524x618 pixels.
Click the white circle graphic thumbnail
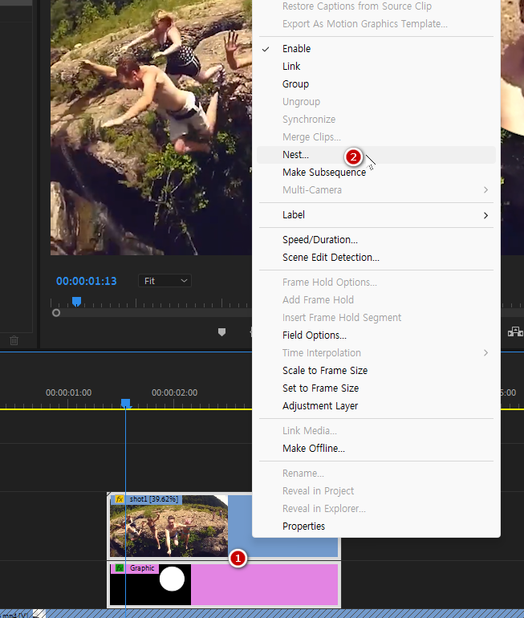click(172, 578)
